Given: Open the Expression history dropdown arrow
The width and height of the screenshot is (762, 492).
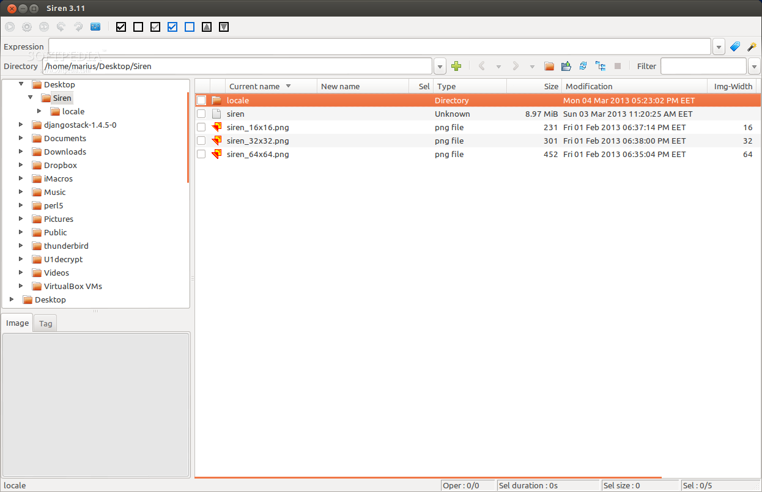Looking at the screenshot, I should pos(719,47).
